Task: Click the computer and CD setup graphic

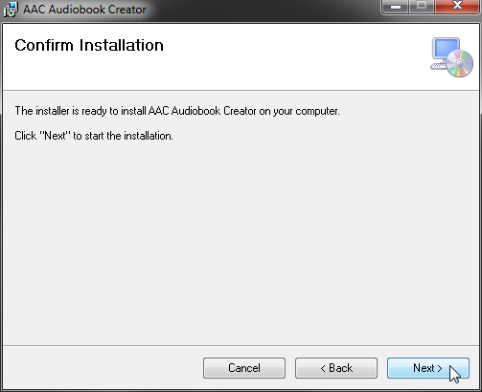Action: tap(451, 57)
